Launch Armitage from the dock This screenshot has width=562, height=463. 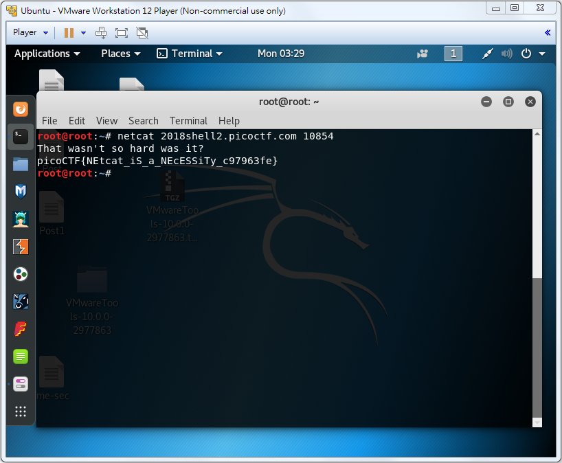click(21, 219)
